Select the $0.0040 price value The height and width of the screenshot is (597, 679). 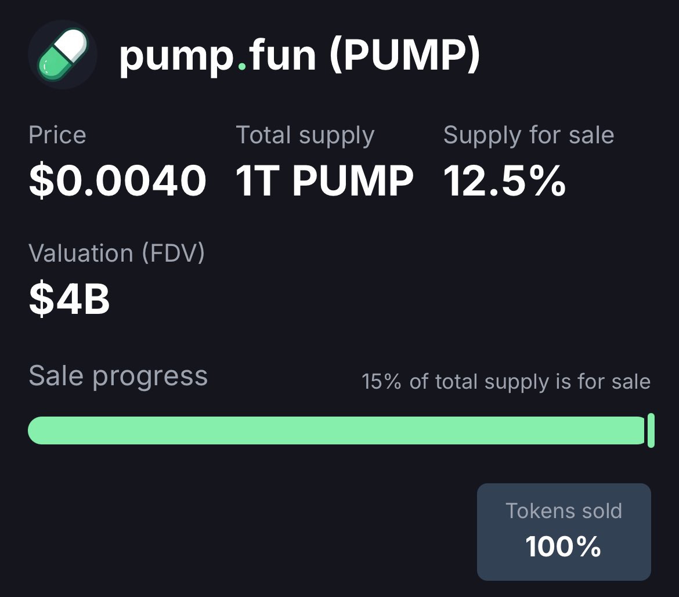pyautogui.click(x=117, y=180)
